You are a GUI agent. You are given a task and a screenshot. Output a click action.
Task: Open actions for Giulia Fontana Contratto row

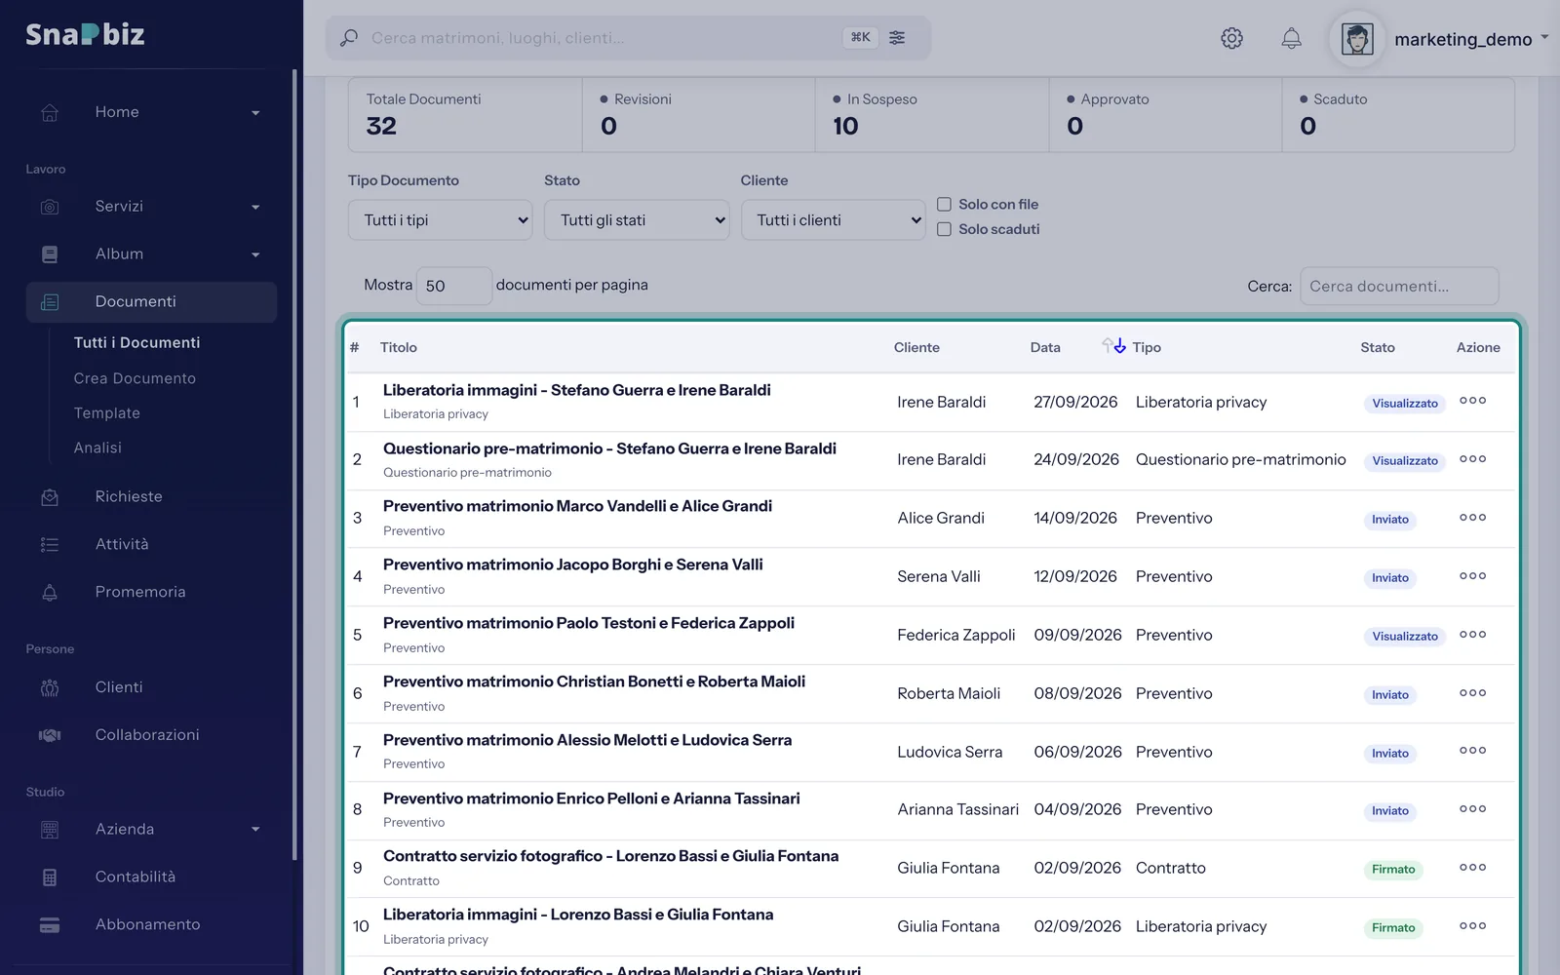1472,868
